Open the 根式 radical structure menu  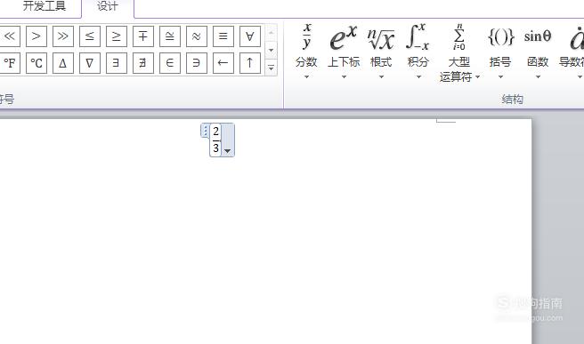381,52
